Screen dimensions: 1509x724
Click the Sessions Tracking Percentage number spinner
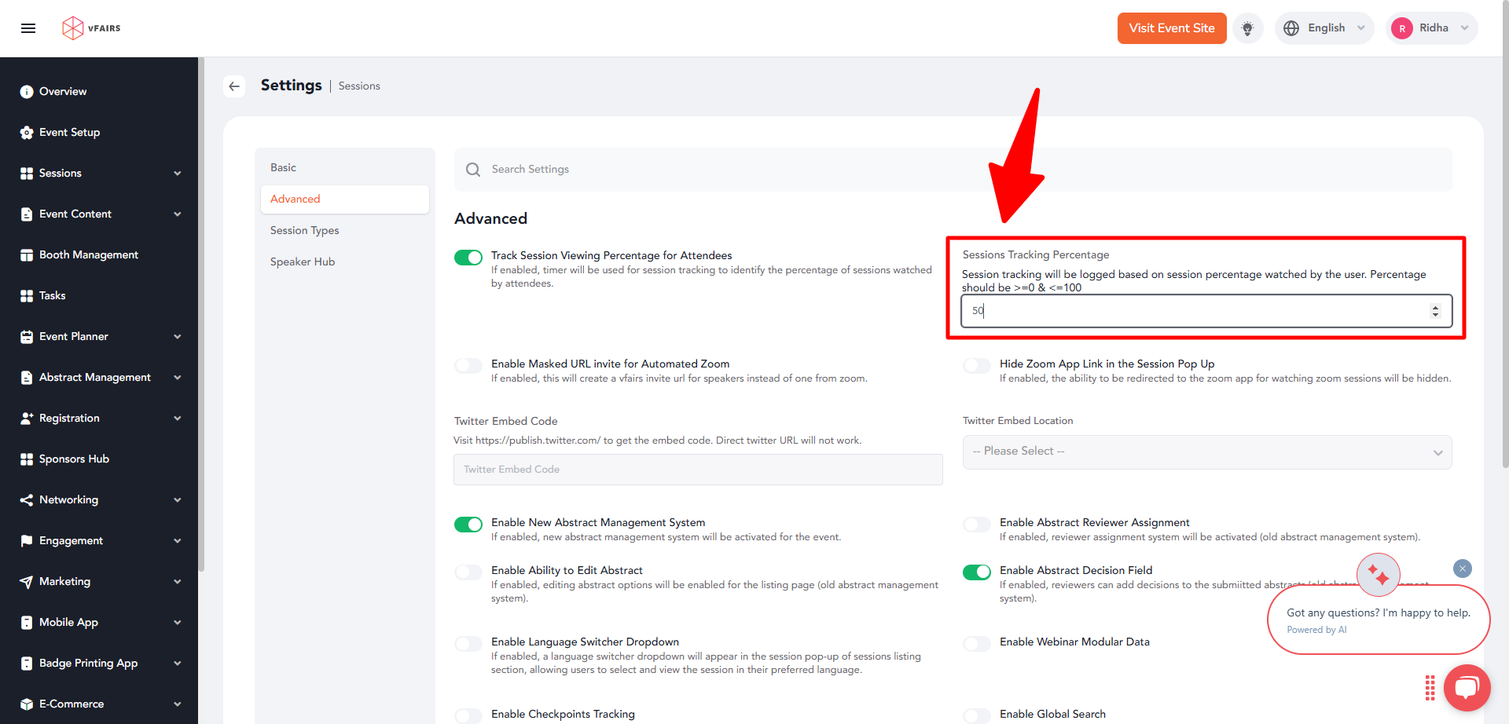(1435, 311)
